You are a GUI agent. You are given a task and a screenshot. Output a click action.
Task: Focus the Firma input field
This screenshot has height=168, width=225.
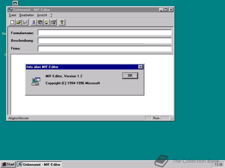pos(105,48)
